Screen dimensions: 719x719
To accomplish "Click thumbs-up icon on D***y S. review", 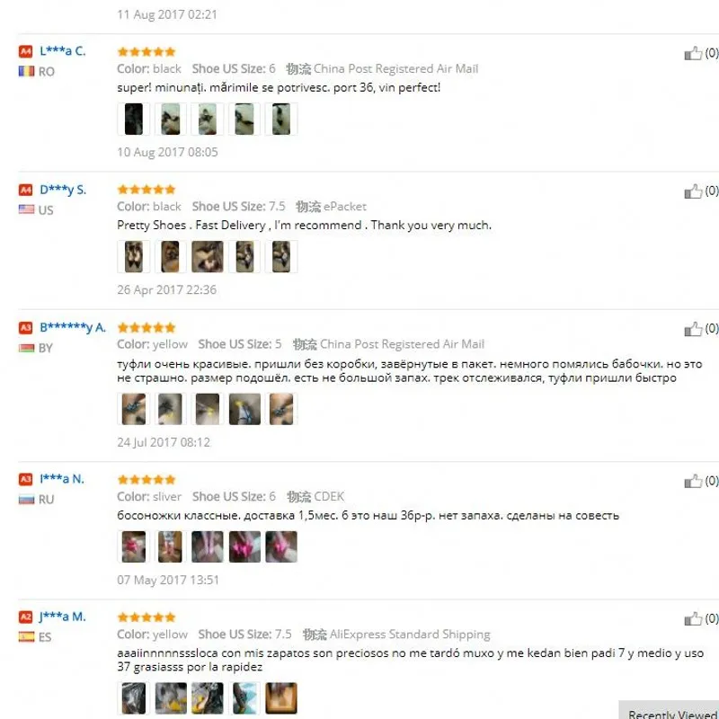I will [x=693, y=191].
